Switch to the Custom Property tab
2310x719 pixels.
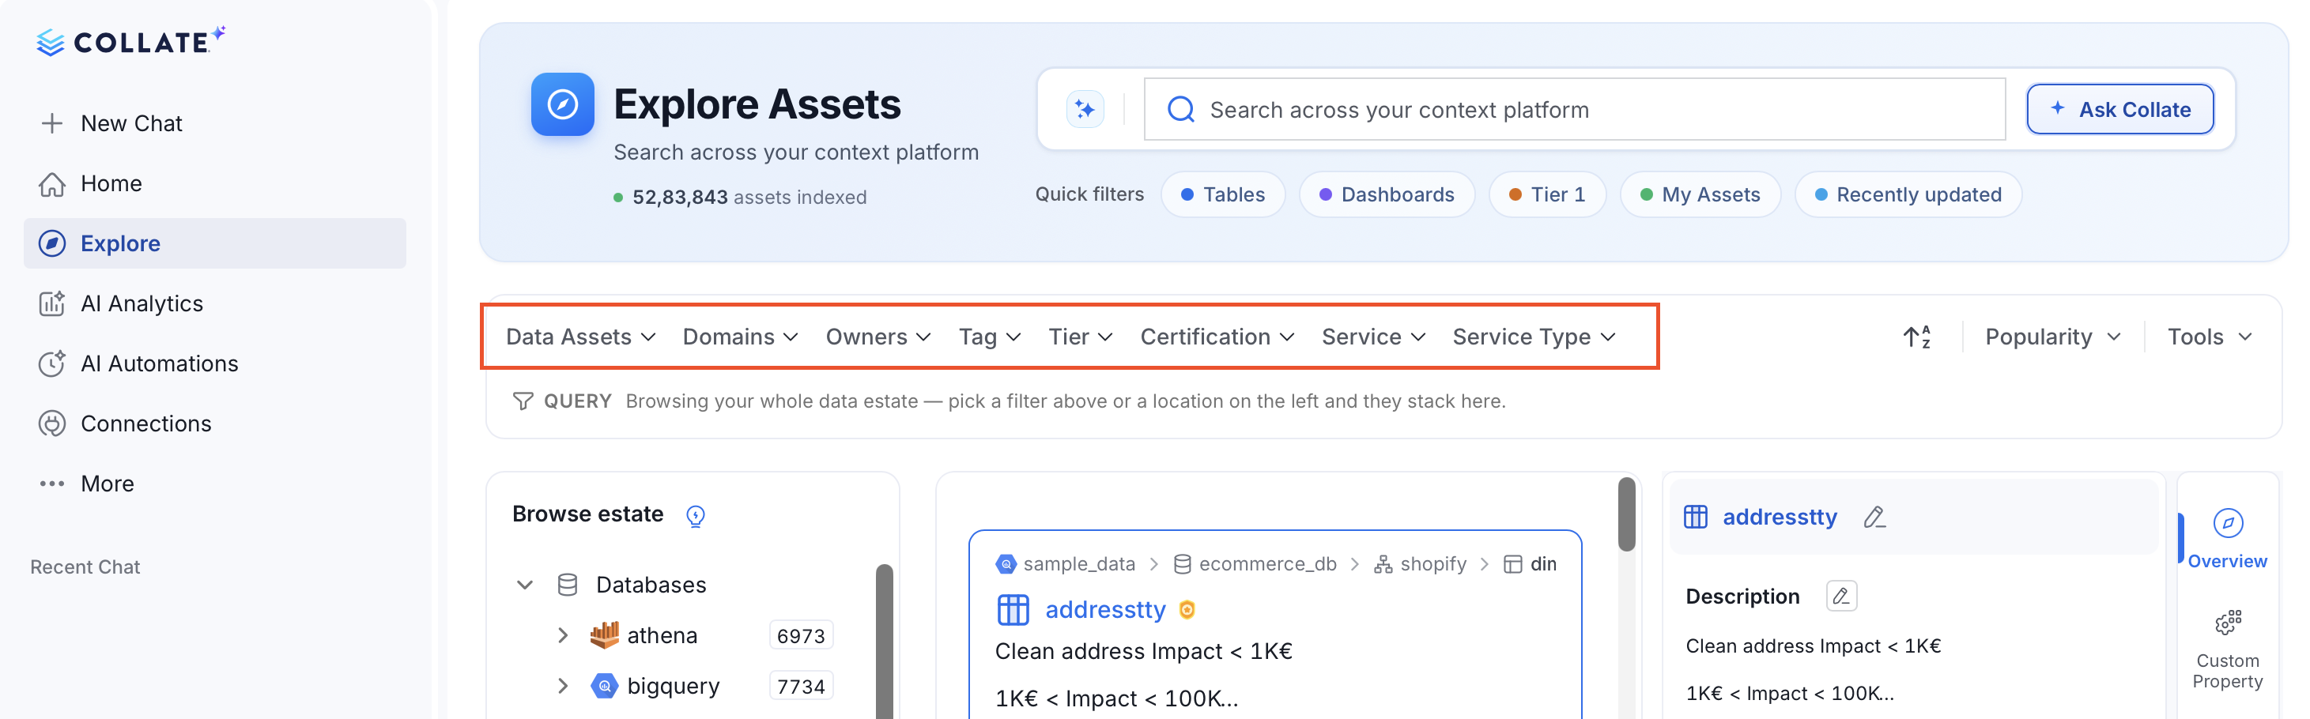coord(2227,650)
